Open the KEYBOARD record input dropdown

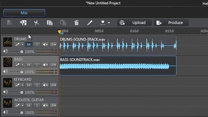[x=22, y=85]
